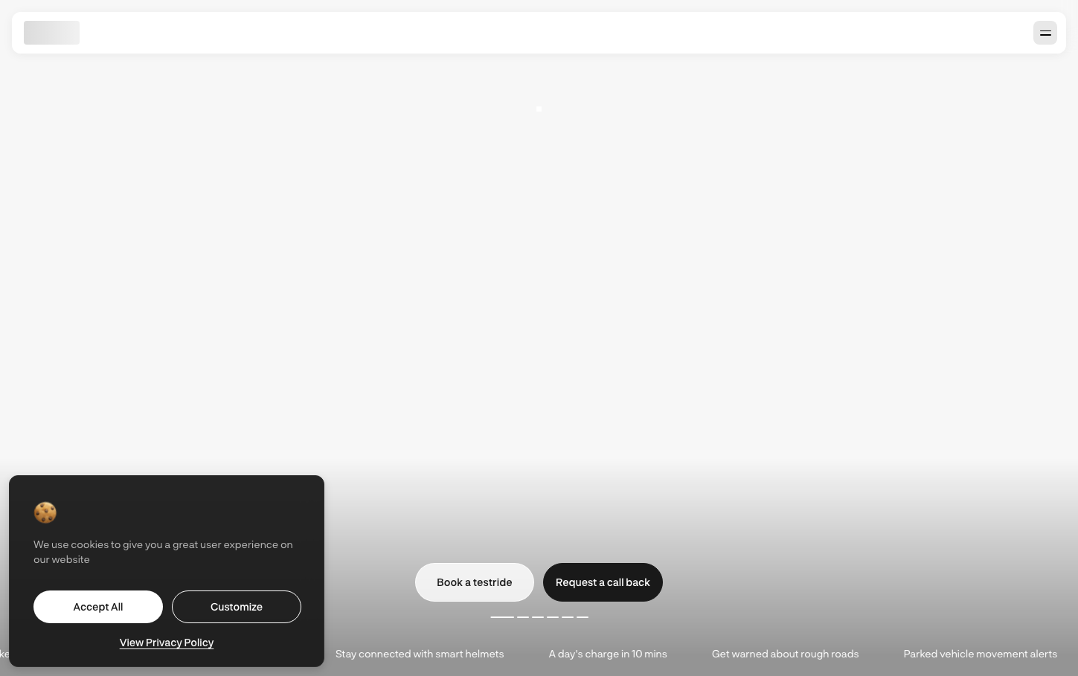Click the cookie emoji icon

click(x=45, y=512)
